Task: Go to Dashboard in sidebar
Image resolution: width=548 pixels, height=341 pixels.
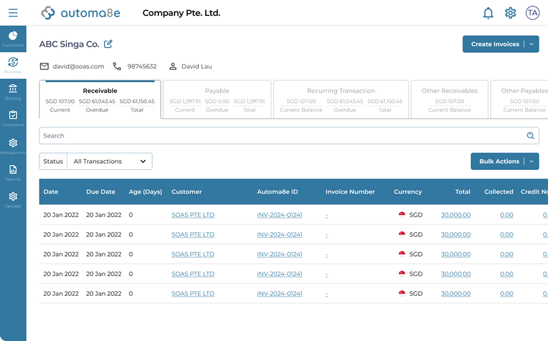Action: [13, 39]
